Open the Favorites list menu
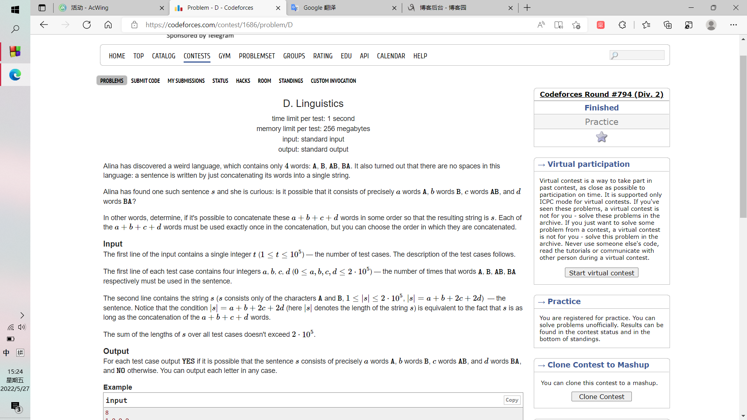The image size is (747, 420). pyautogui.click(x=646, y=25)
